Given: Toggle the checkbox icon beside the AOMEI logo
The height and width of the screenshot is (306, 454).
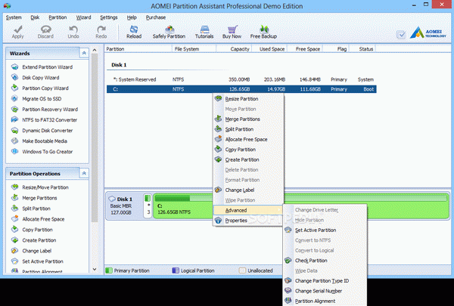Looking at the screenshot, I should pyautogui.click(x=401, y=35).
